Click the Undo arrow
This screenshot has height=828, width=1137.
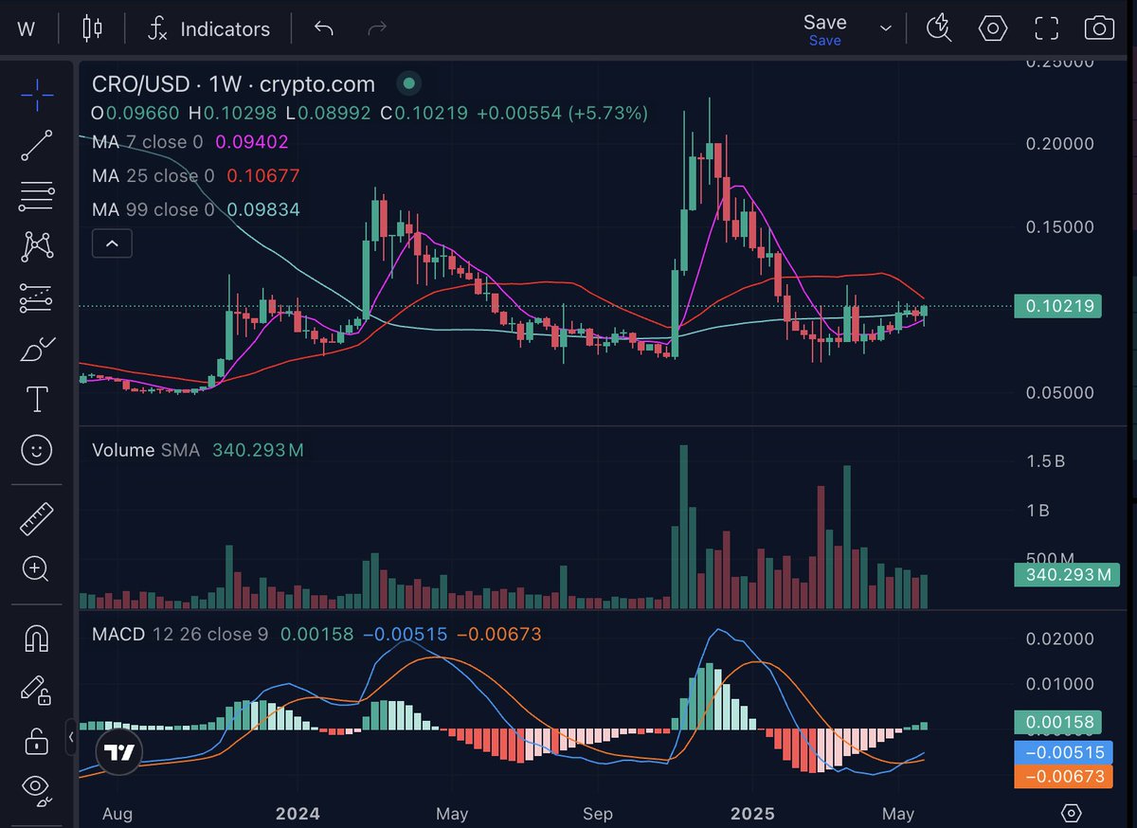[x=323, y=28]
